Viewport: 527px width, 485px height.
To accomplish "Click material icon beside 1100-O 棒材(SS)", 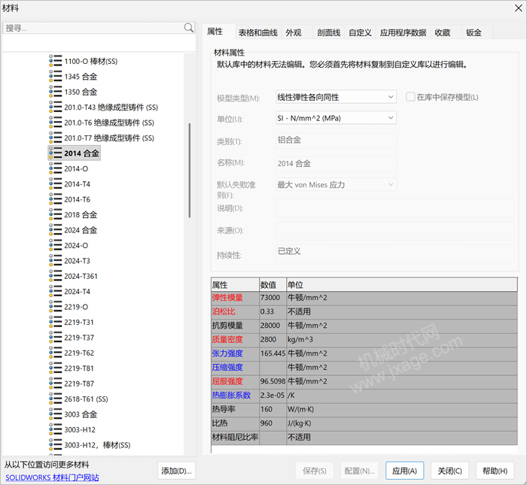I will [x=56, y=61].
